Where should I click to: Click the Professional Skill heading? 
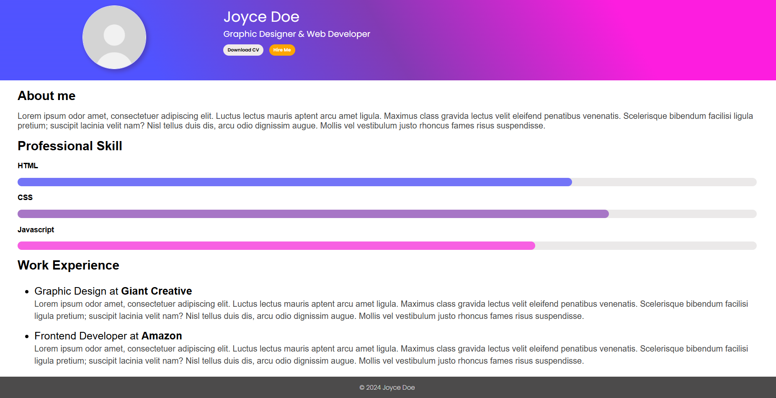[70, 146]
